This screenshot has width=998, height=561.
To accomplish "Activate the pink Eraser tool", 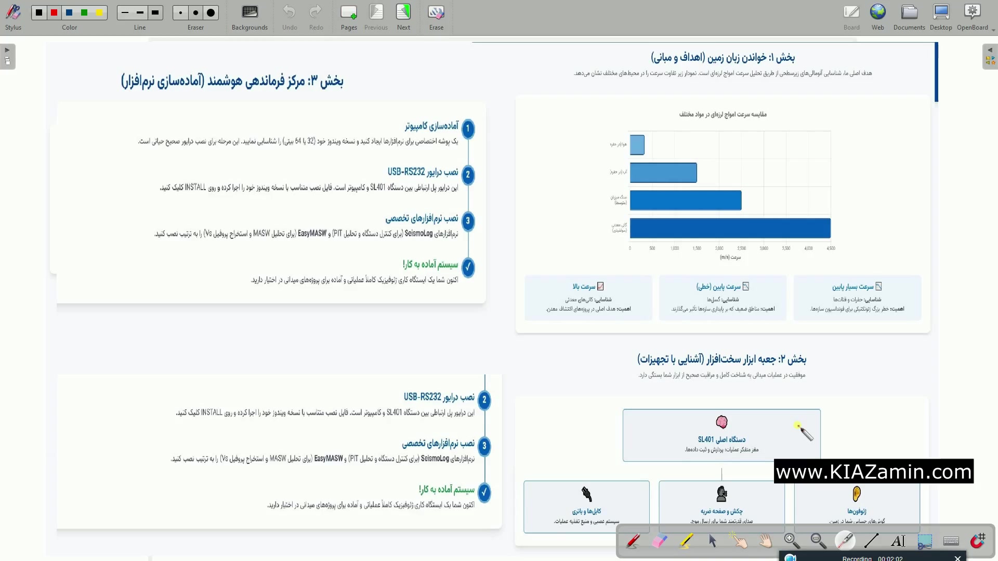I will pos(660,541).
